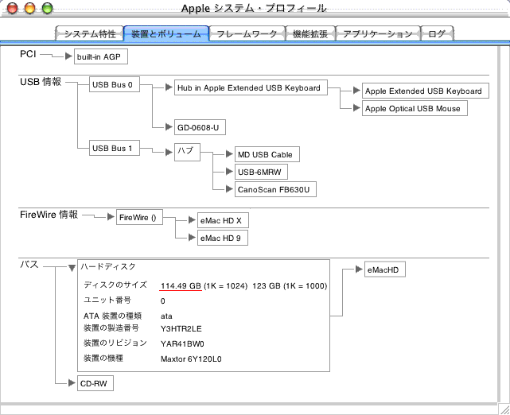
Task: Select the CD-RW device box
Action: [x=95, y=383]
